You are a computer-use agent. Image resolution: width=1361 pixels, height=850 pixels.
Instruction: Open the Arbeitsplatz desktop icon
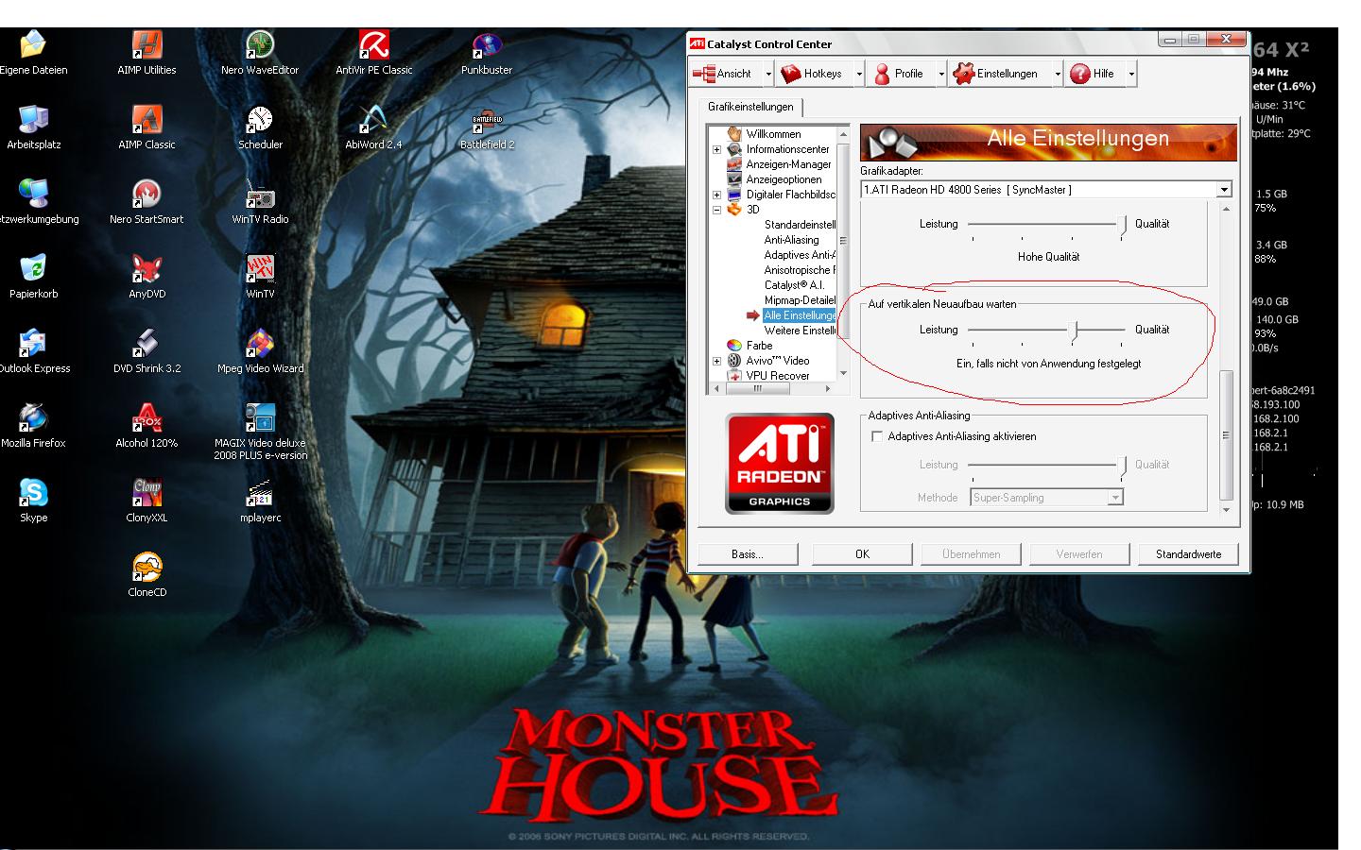click(x=33, y=119)
